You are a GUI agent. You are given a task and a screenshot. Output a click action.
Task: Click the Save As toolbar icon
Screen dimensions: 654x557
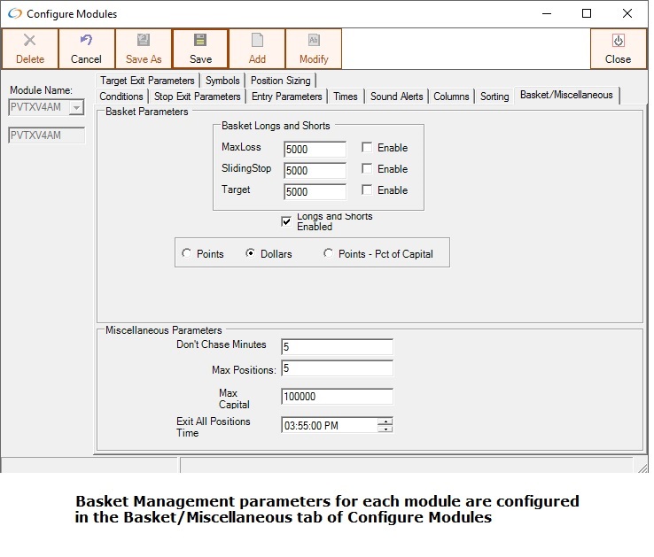point(143,41)
